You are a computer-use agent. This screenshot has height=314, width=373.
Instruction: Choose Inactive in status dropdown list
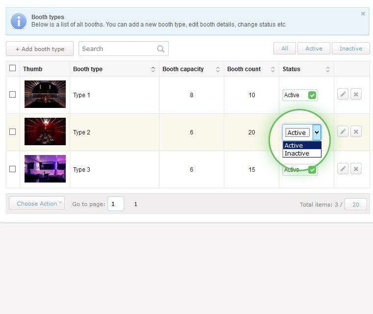tap(302, 153)
